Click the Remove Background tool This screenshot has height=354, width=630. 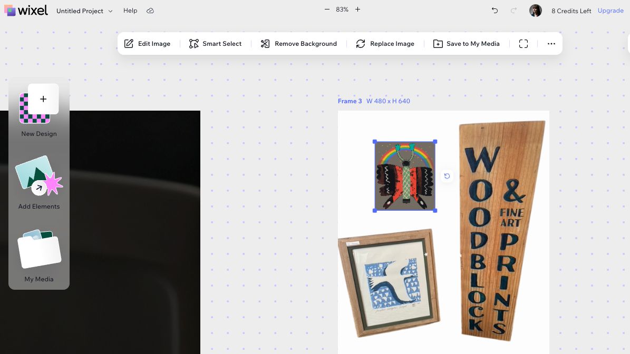[x=298, y=44]
